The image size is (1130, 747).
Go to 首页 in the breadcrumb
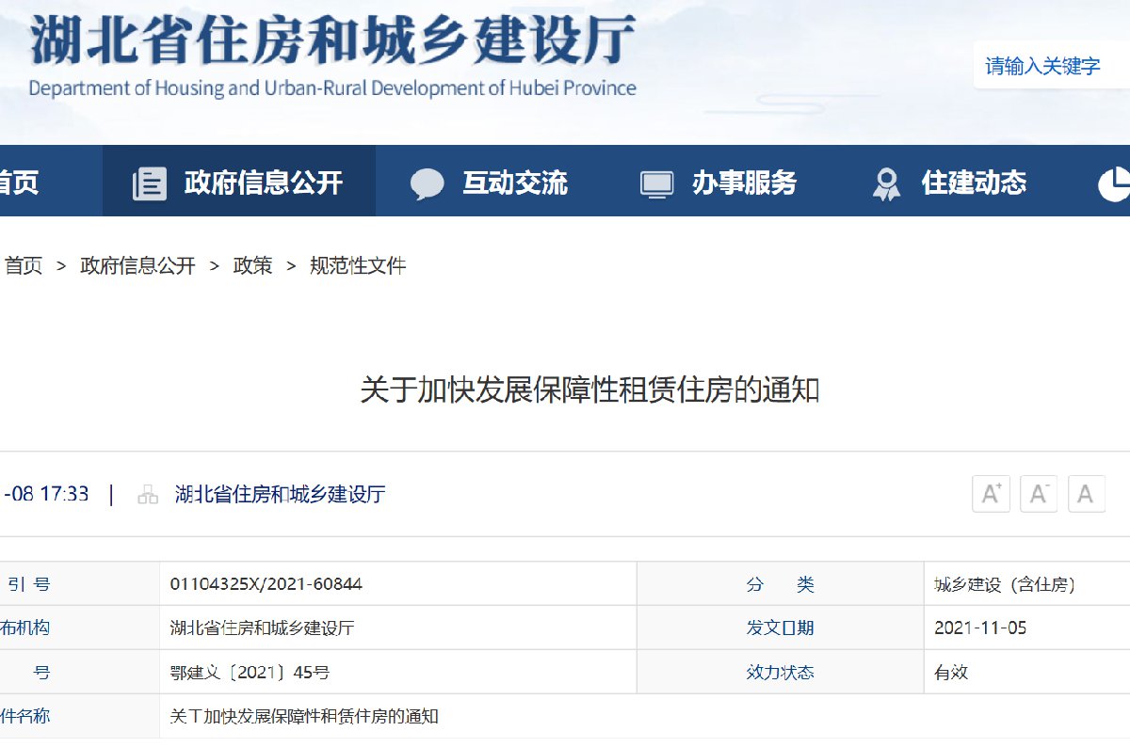coord(24,266)
